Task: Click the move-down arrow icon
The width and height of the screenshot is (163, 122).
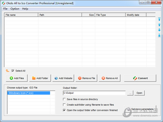Action: [159, 30]
